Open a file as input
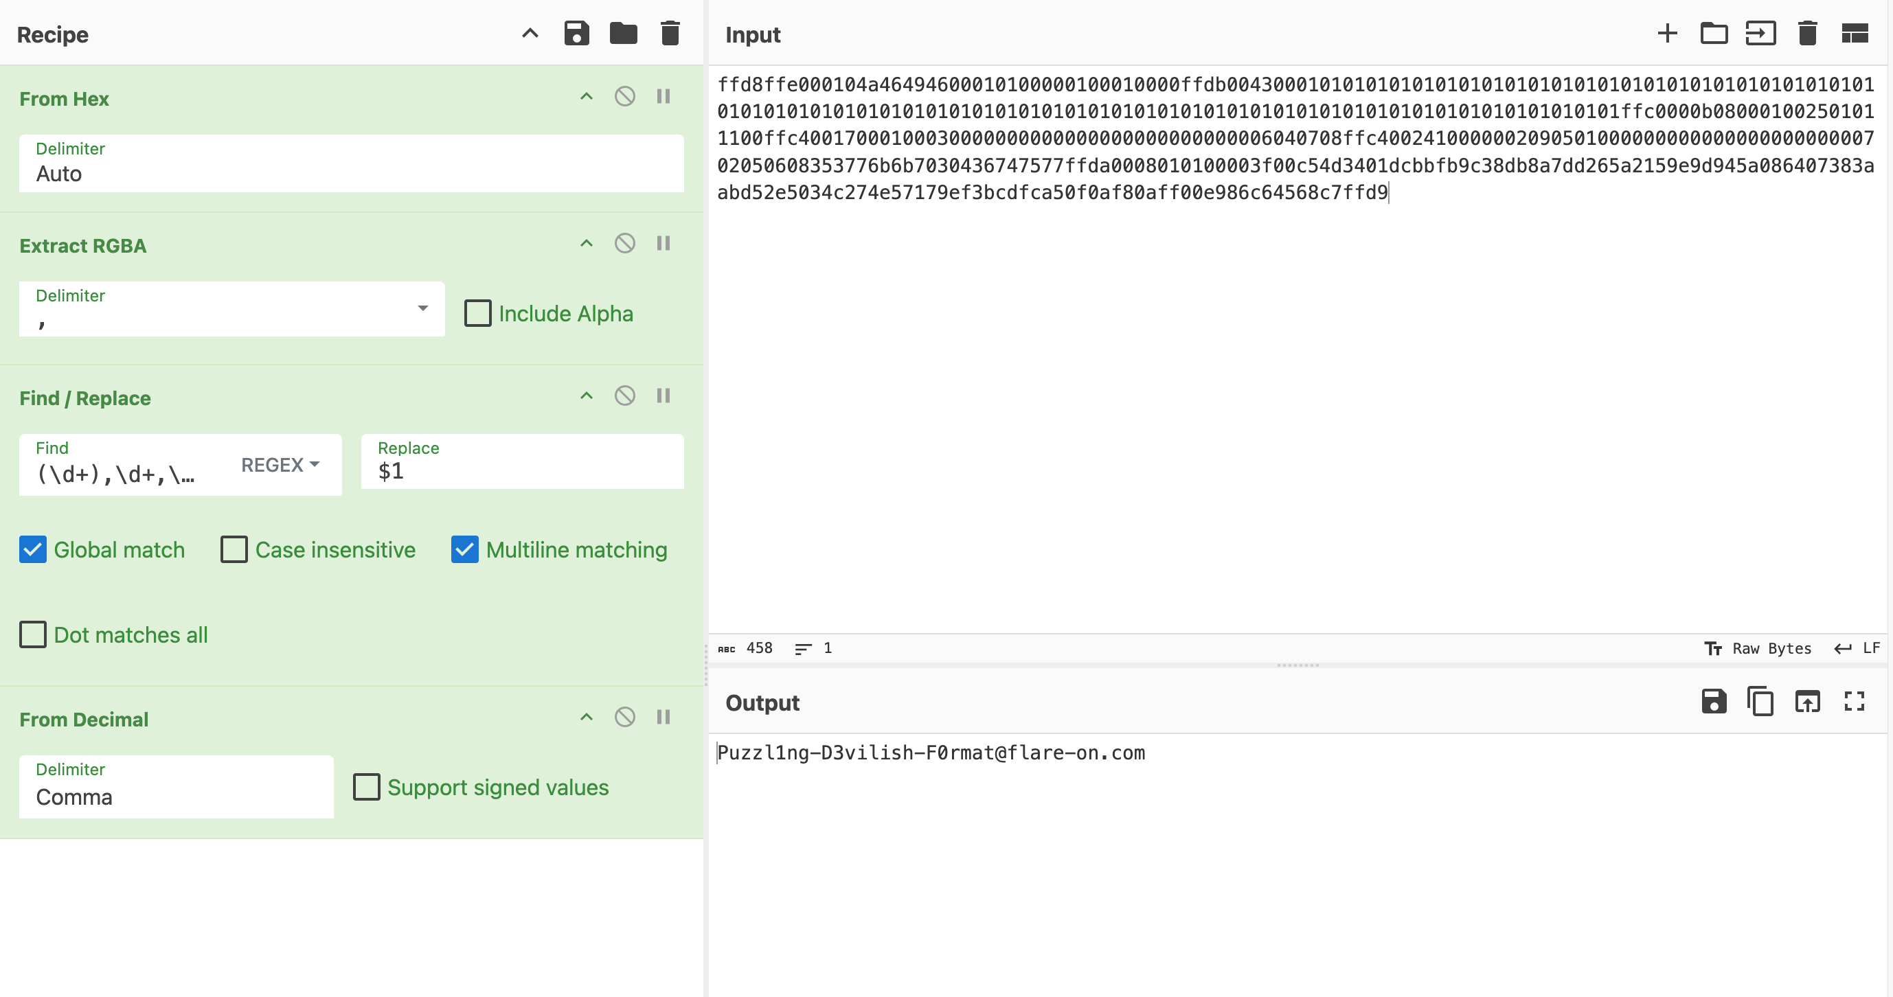This screenshot has height=997, width=1893. (x=1714, y=34)
